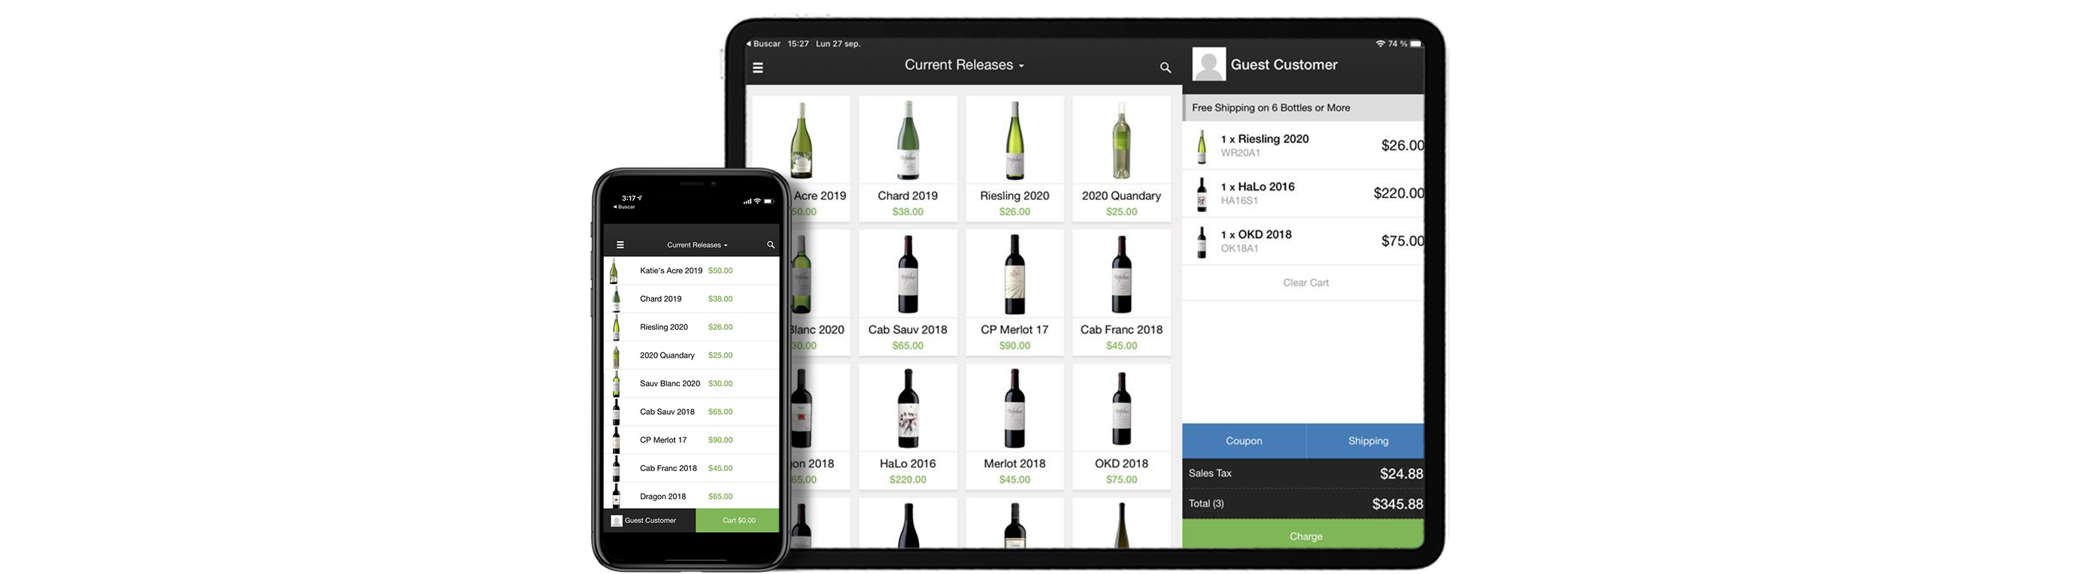Tap the $38.00 price under Chard 2019 tile

[x=908, y=212]
